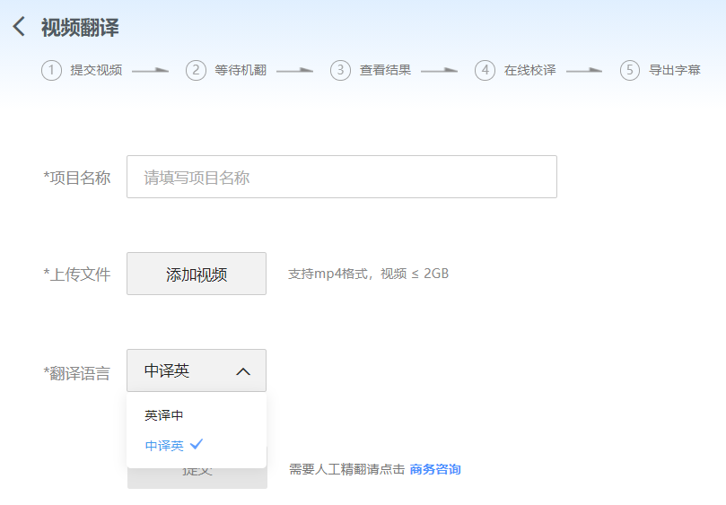Click the blue checkmark next to 中译英
This screenshot has width=726, height=505.
[197, 444]
